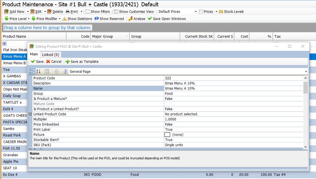
Task: Click the Print toolbar button
Action: [72, 11]
